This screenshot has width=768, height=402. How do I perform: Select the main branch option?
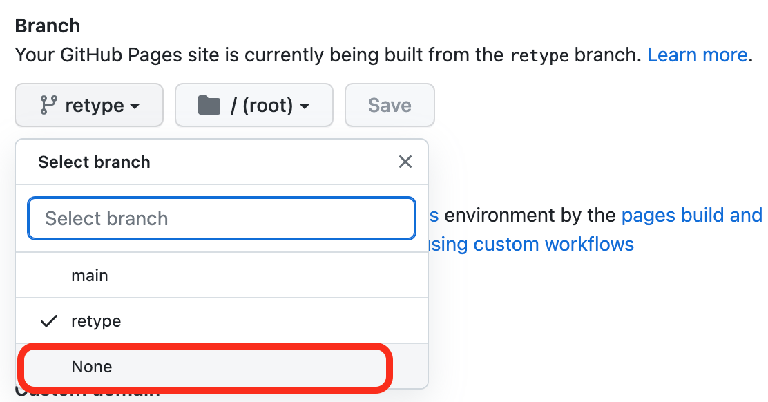click(90, 275)
